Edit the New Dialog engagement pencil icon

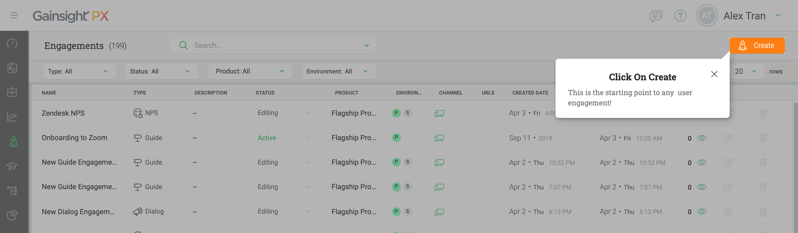(727, 212)
